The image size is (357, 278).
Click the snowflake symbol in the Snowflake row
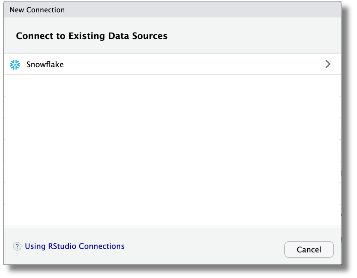coord(15,64)
